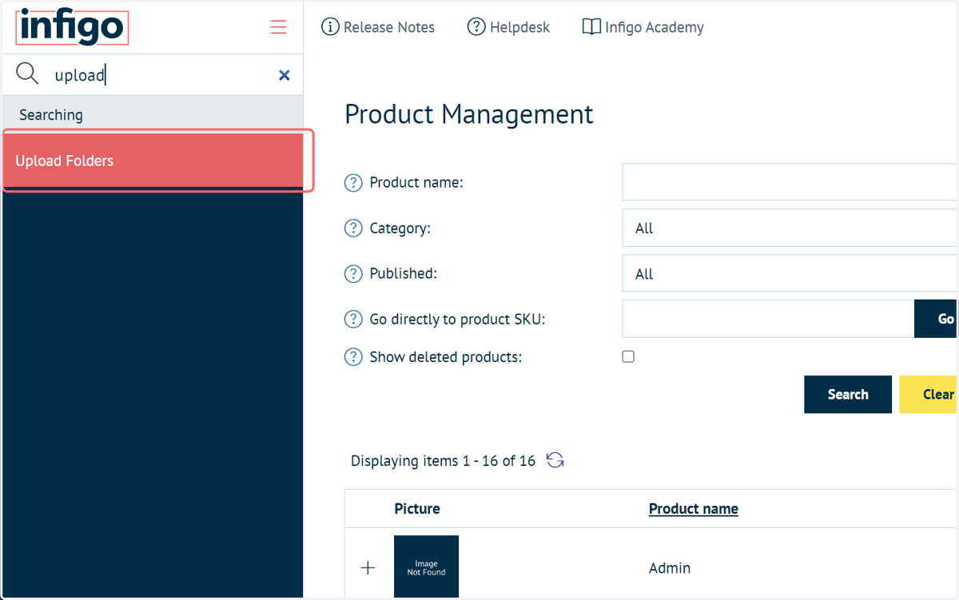Click into the Product name field
The image size is (959, 600).
(790, 182)
